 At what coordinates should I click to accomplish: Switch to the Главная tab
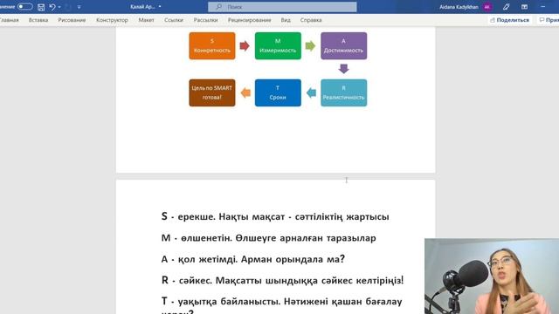[9, 20]
